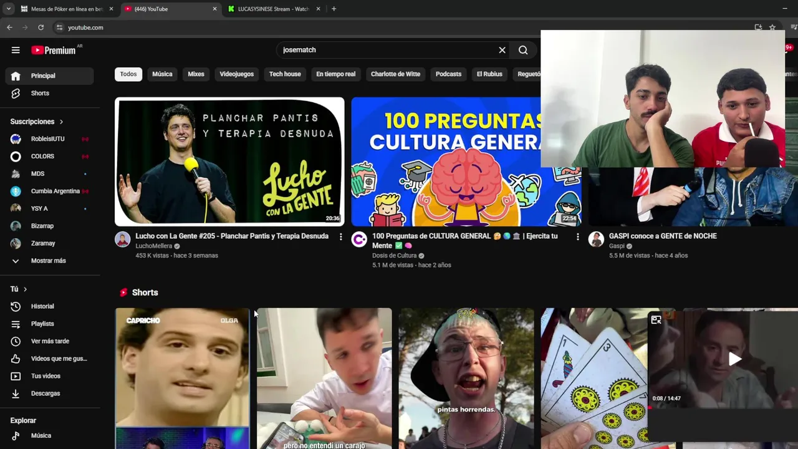Select the Tech house filter chip

tap(285, 74)
